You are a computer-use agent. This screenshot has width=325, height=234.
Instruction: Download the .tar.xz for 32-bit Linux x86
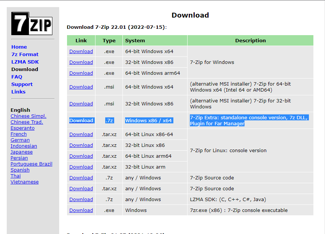click(x=81, y=145)
